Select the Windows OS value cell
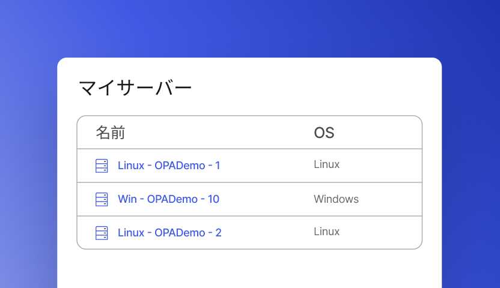500x288 pixels. tap(336, 199)
